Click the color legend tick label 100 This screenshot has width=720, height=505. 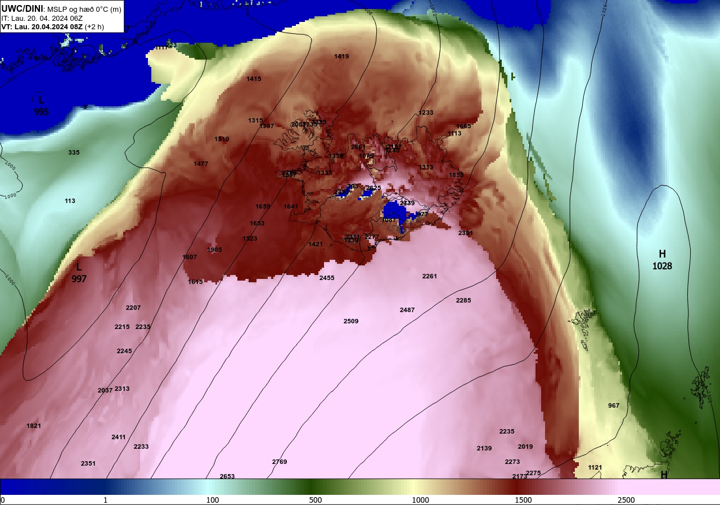(x=213, y=501)
